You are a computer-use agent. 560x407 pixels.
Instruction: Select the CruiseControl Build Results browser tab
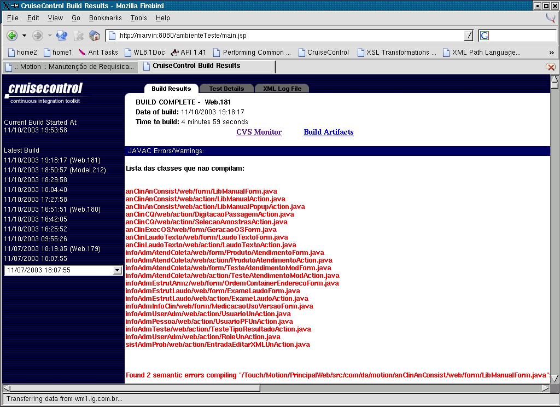[206, 66]
